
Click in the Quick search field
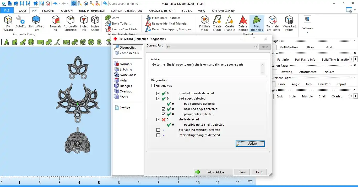(134, 3)
